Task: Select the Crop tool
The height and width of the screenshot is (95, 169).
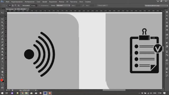Action: pyautogui.click(x=2, y=26)
